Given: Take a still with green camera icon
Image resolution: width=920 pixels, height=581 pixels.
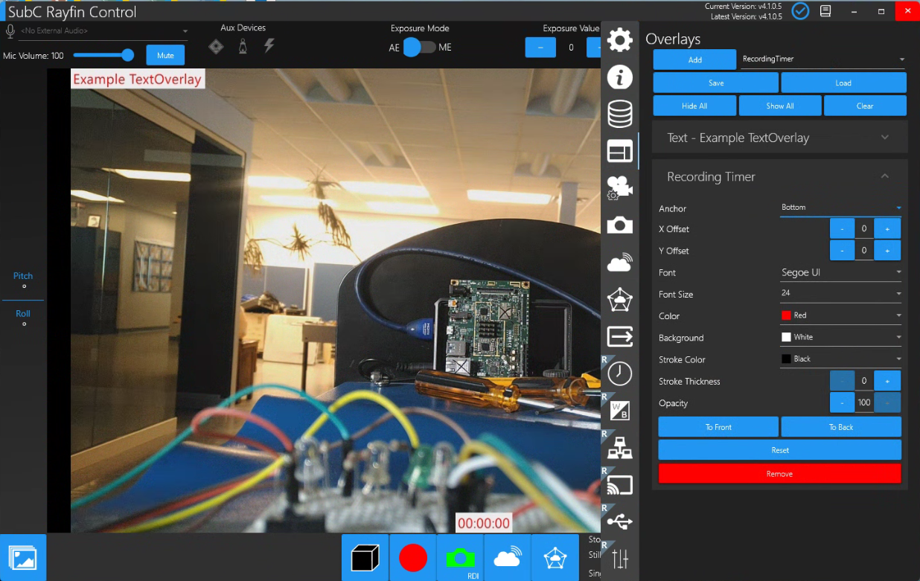Looking at the screenshot, I should (x=460, y=557).
